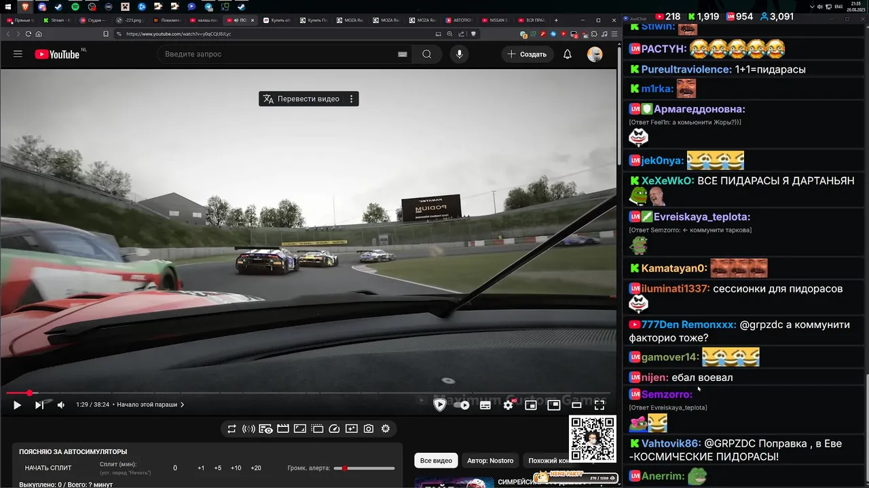Open Spotify from the taskbar
This screenshot has width=869, height=488.
point(75,7)
